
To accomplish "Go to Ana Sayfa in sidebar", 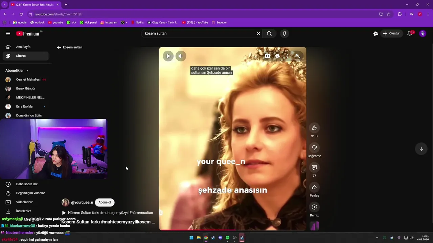I will pos(26,47).
